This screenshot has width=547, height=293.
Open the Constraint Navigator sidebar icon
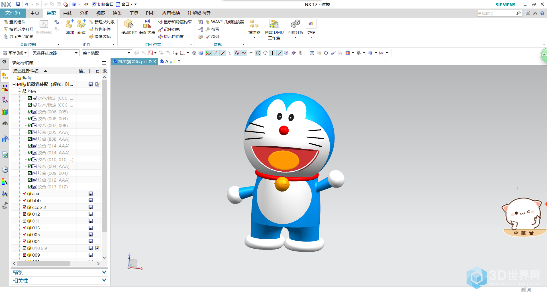(5, 88)
